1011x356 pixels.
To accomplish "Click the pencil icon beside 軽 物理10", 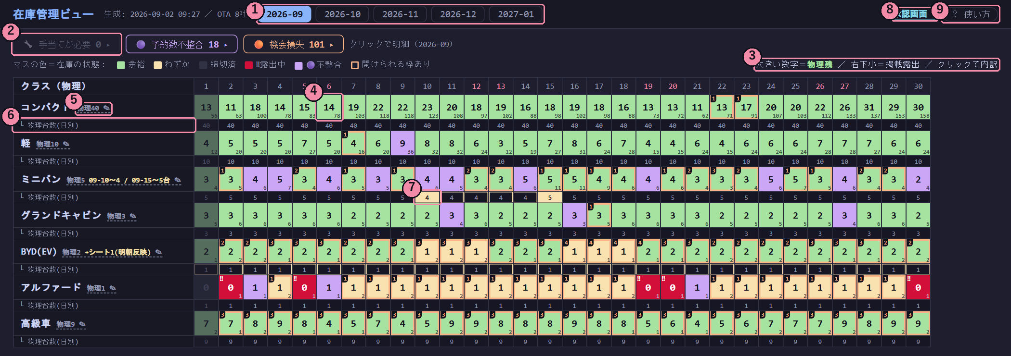I will pyautogui.click(x=66, y=144).
